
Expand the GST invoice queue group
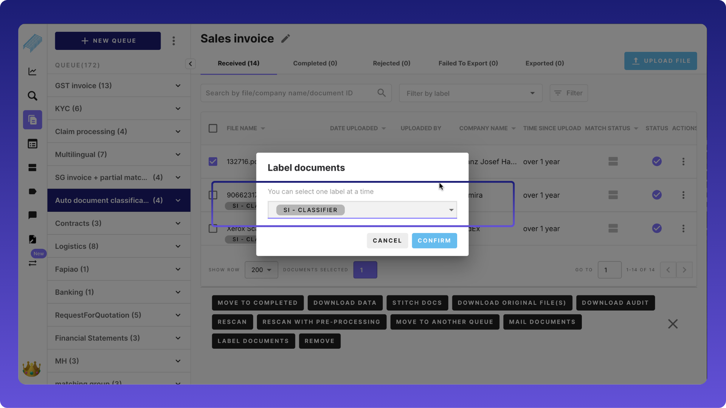coord(178,86)
